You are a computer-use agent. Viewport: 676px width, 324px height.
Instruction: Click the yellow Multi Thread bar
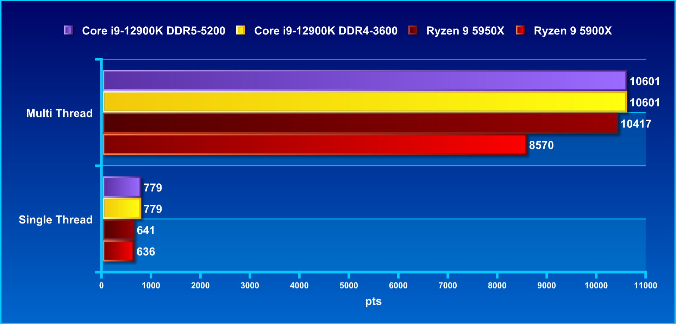point(365,102)
